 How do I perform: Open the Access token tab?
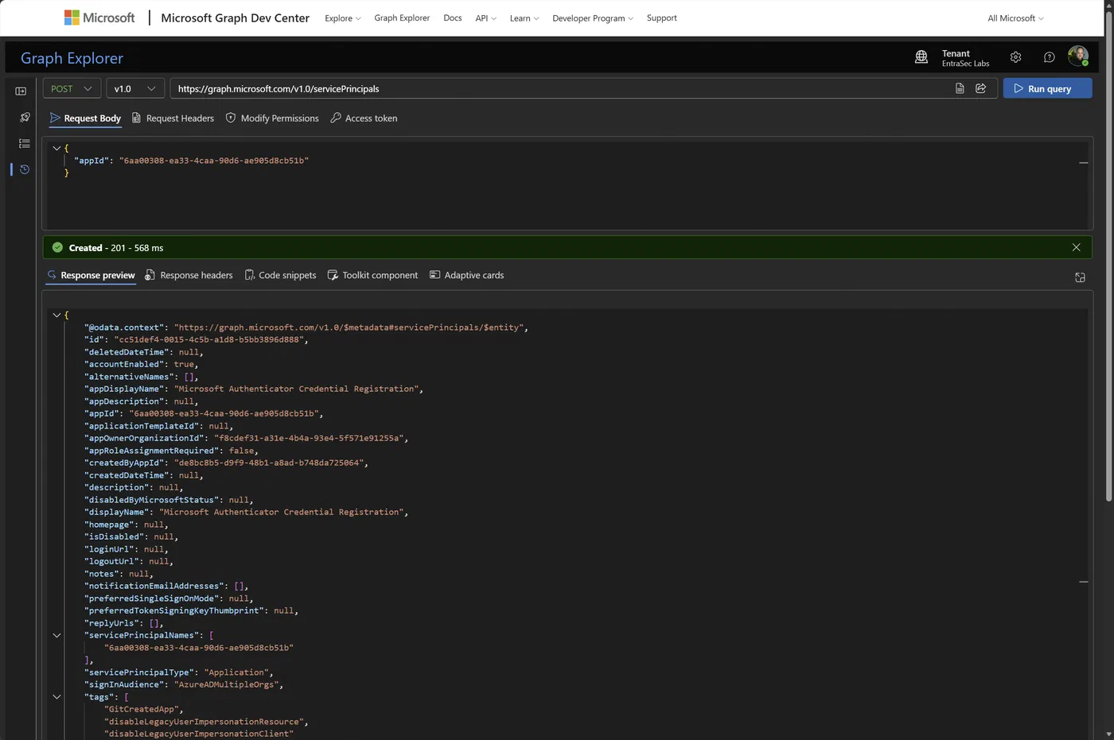tap(364, 118)
